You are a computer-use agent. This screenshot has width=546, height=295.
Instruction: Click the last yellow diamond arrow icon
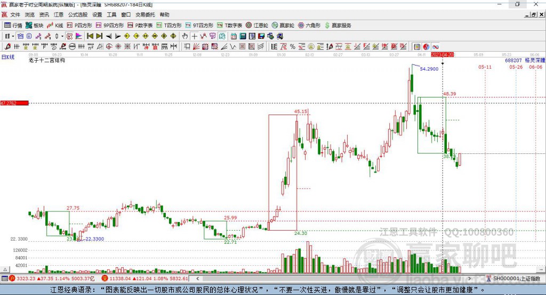(x=173, y=36)
